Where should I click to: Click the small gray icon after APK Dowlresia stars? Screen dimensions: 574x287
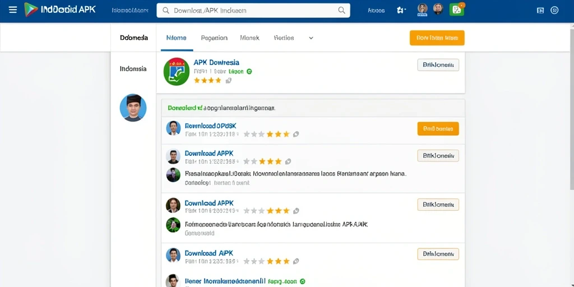(229, 81)
